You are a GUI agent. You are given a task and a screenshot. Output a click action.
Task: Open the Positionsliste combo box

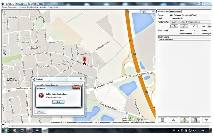click(190, 22)
